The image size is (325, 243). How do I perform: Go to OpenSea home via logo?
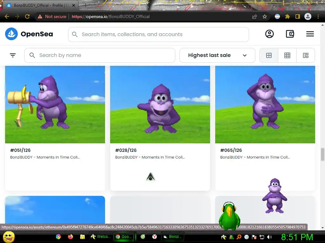click(x=11, y=34)
